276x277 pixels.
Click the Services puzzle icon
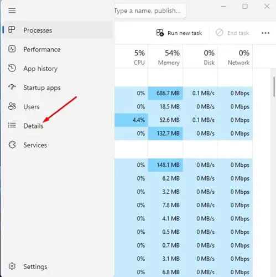click(12, 145)
